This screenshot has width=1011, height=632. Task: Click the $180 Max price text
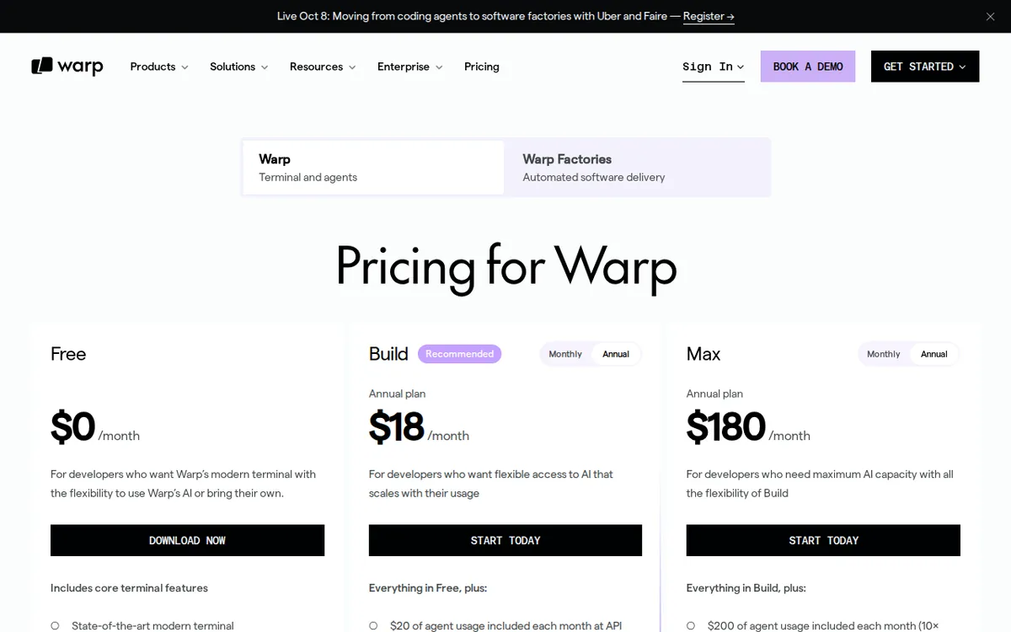click(x=725, y=427)
